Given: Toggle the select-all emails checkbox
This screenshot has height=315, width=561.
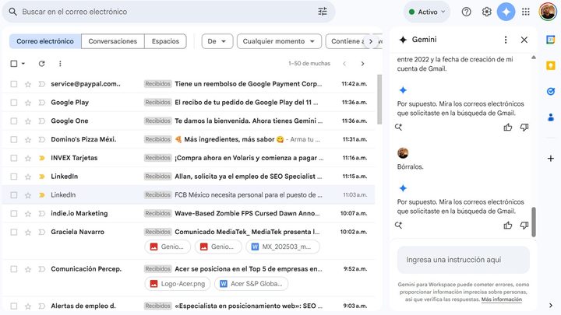Looking at the screenshot, I should pos(13,64).
